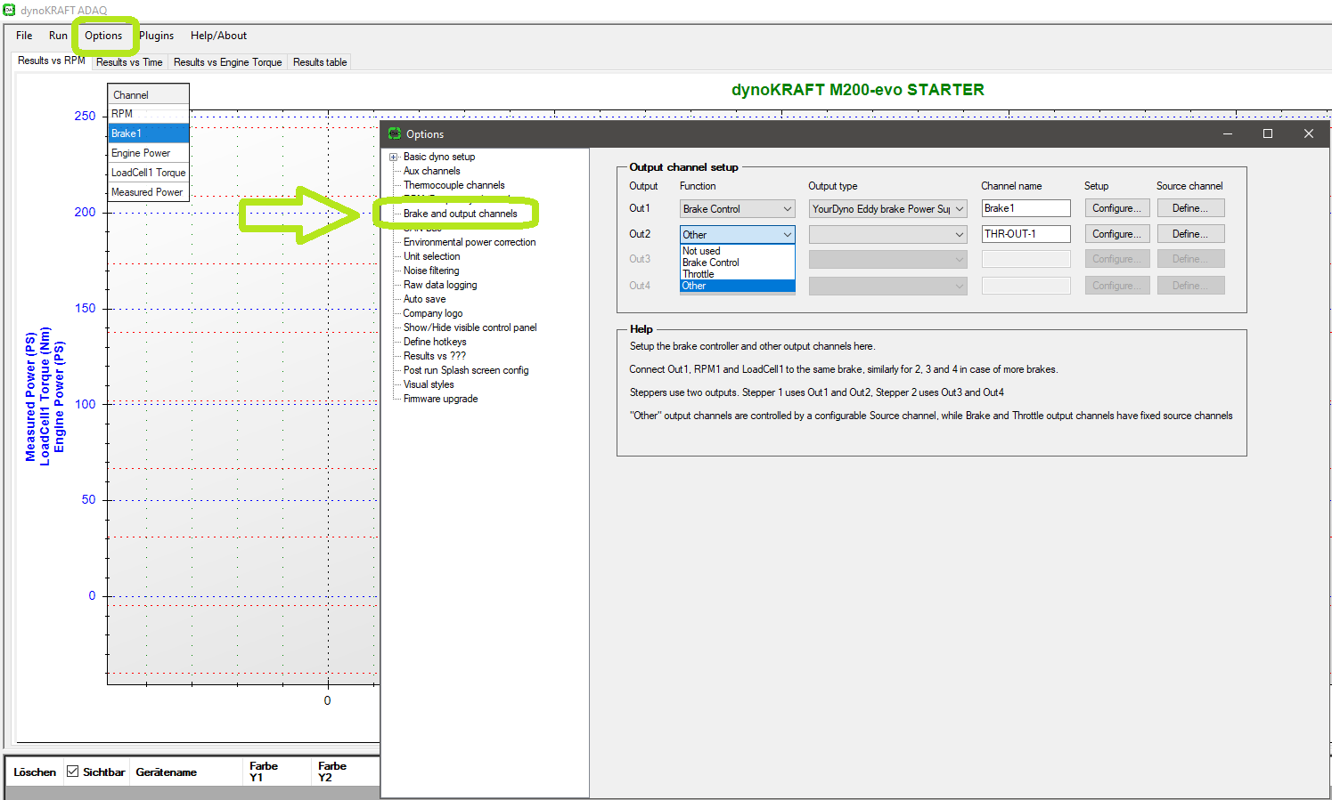Select LoadCell1 Torque in the Channel list
1332x800 pixels.
click(x=149, y=173)
